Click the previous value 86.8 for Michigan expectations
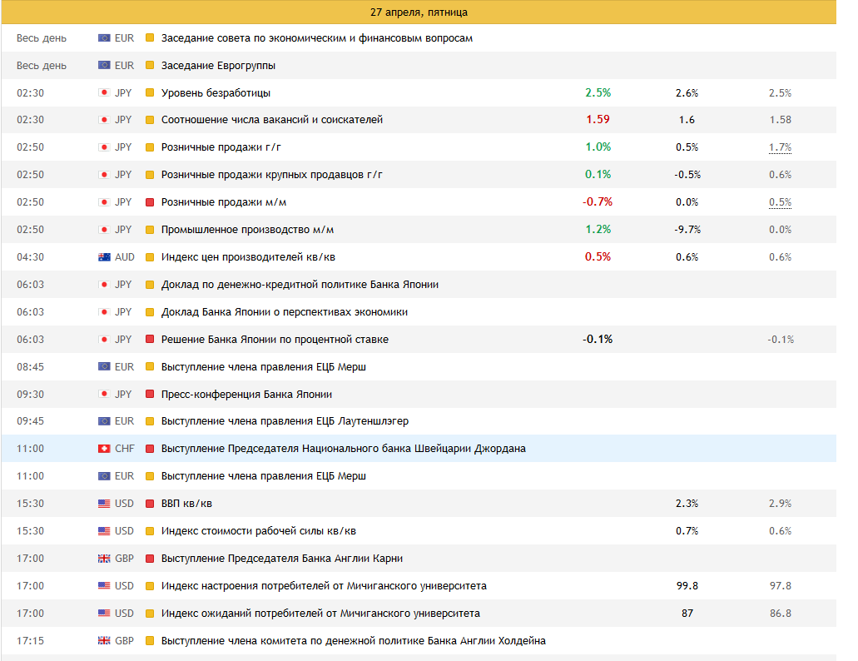The height and width of the screenshot is (661, 858). point(781,613)
